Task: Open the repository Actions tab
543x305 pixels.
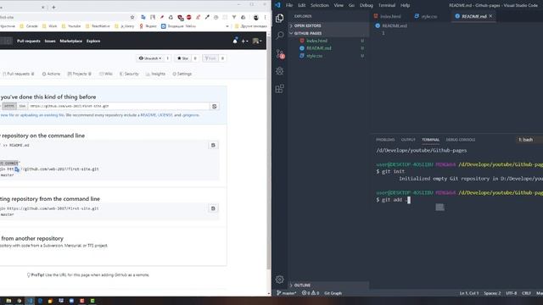Action: click(x=51, y=74)
